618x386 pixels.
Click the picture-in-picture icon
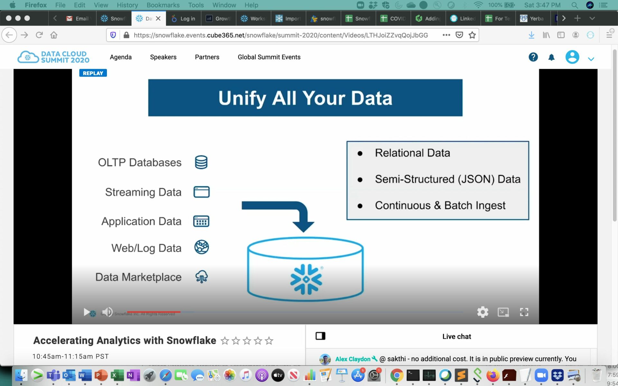pos(503,312)
